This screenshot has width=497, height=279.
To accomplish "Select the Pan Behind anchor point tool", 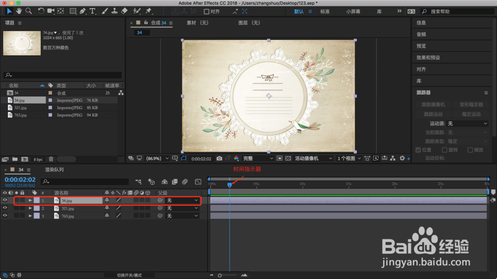I will (x=61, y=11).
